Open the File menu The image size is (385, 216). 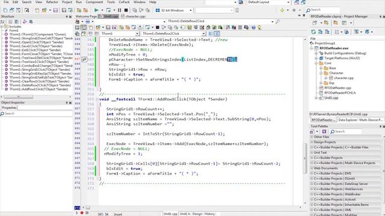coord(6,2)
